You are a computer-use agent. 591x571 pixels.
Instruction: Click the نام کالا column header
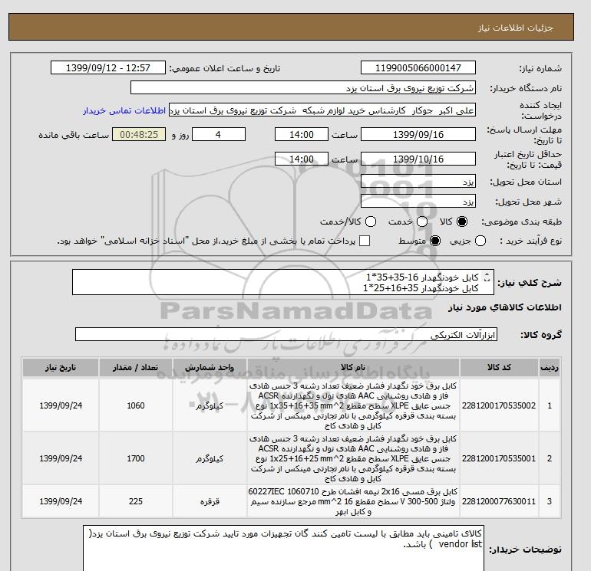coord(353,367)
